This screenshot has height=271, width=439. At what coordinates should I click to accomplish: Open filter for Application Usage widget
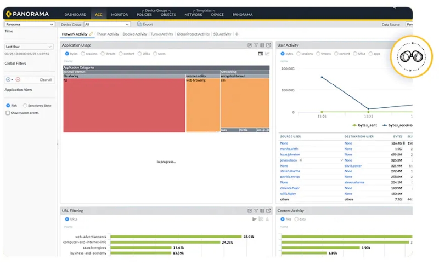pyautogui.click(x=256, y=45)
